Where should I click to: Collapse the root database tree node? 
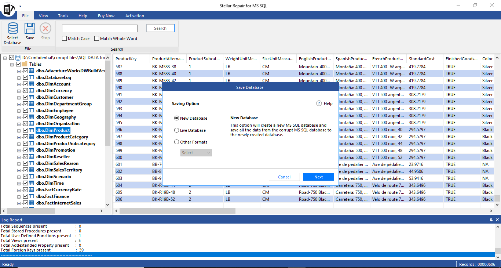[5, 58]
